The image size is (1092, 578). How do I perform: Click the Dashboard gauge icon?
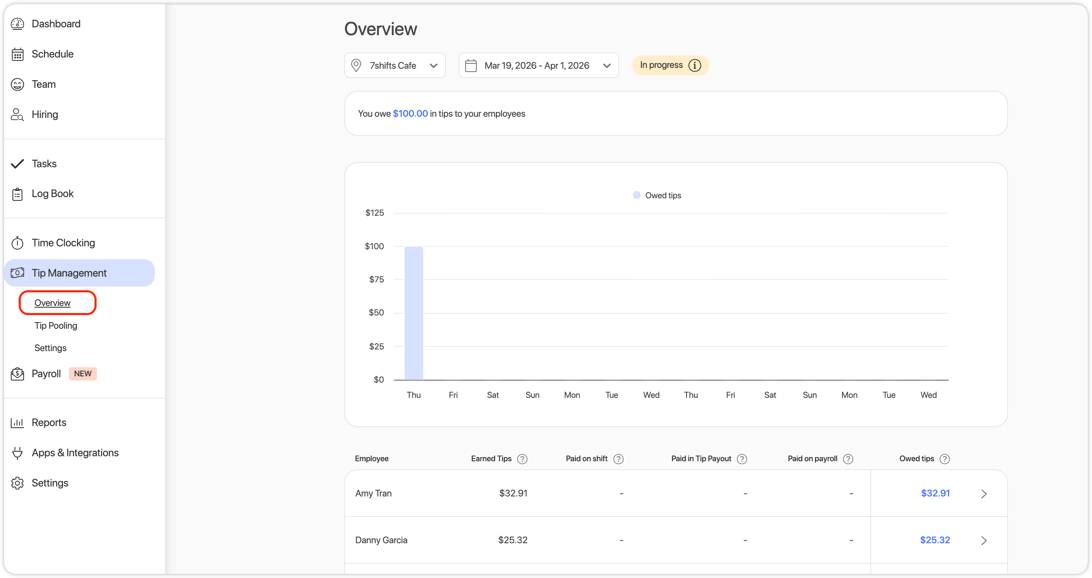click(17, 24)
